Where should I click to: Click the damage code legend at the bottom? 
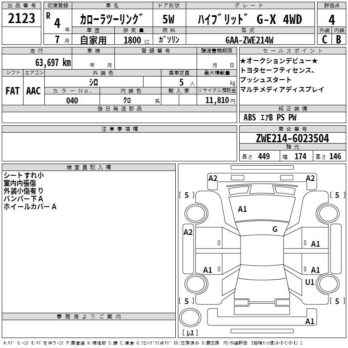click(x=153, y=343)
